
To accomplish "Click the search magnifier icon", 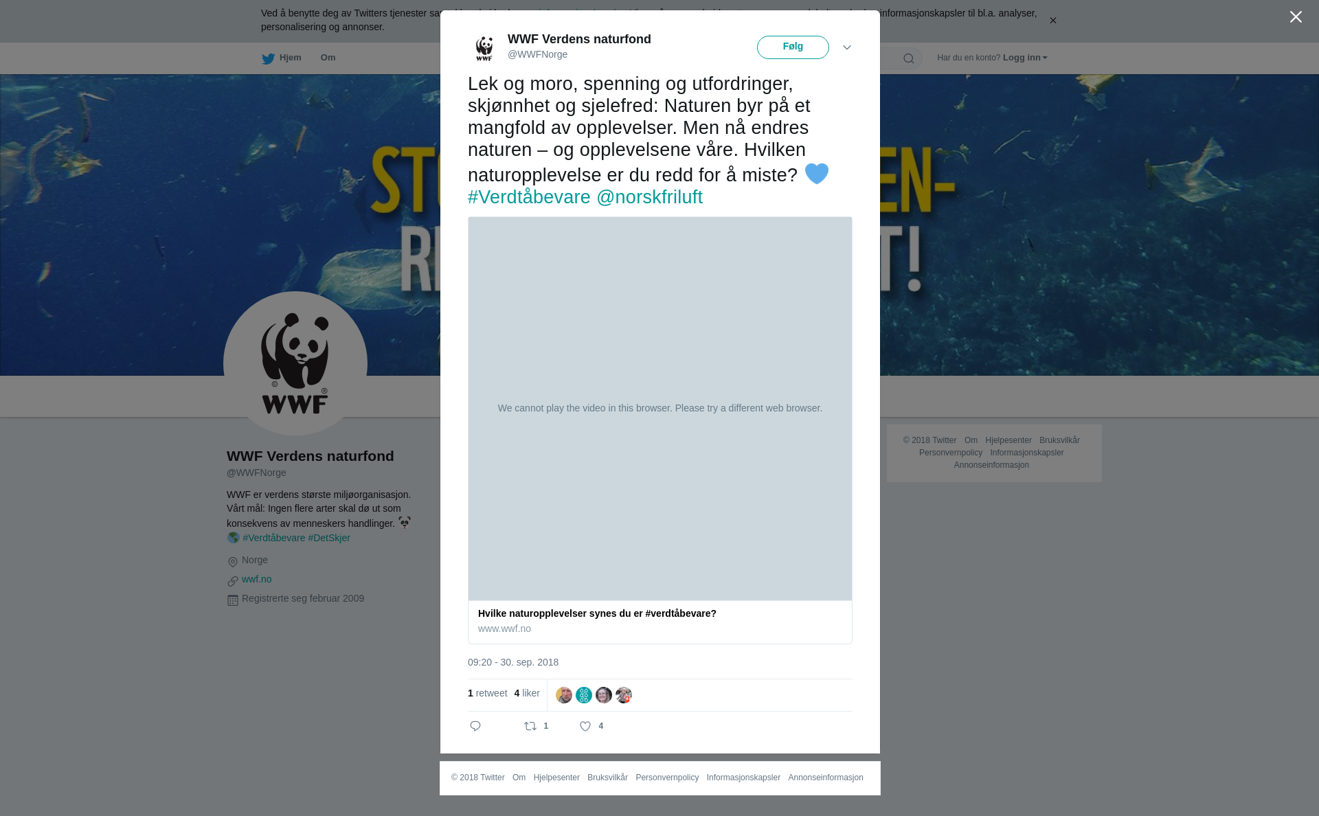I will (x=909, y=58).
